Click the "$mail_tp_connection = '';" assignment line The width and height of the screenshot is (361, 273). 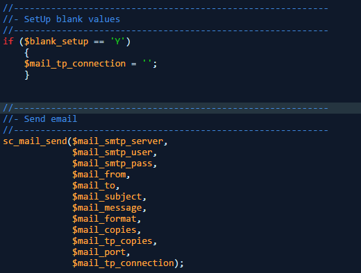tap(91, 64)
